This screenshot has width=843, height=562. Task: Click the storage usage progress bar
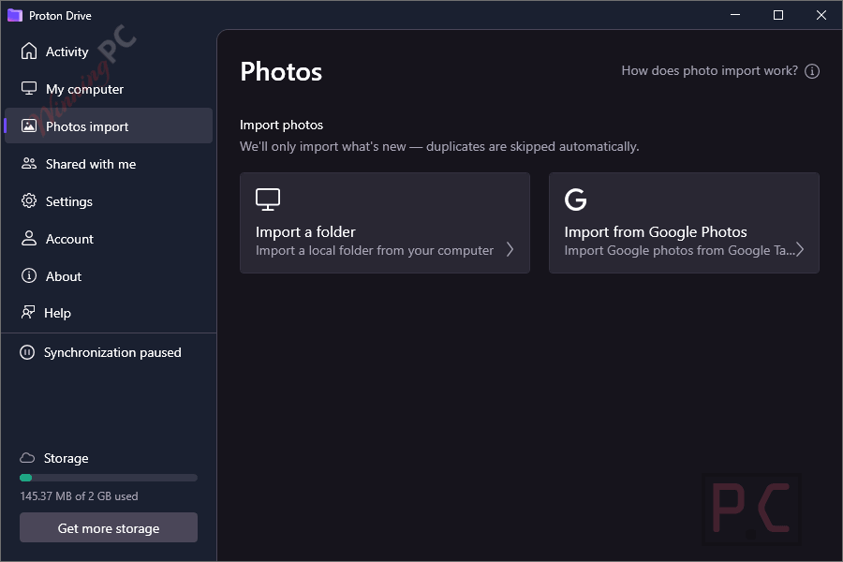[109, 478]
